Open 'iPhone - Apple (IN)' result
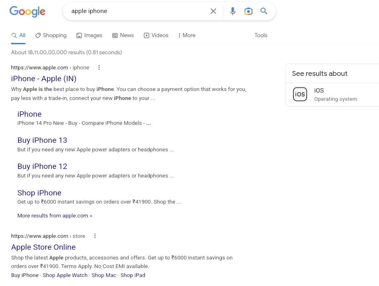Image resolution: width=379 pixels, height=286 pixels. coord(44,79)
